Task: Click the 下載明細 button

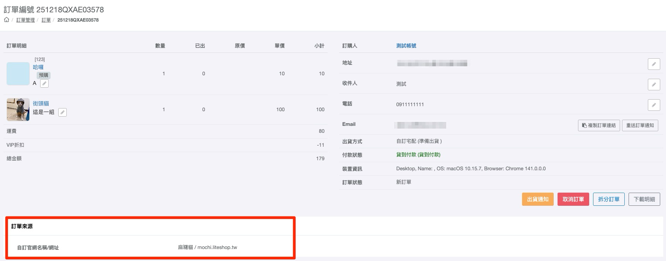Action: coord(644,199)
